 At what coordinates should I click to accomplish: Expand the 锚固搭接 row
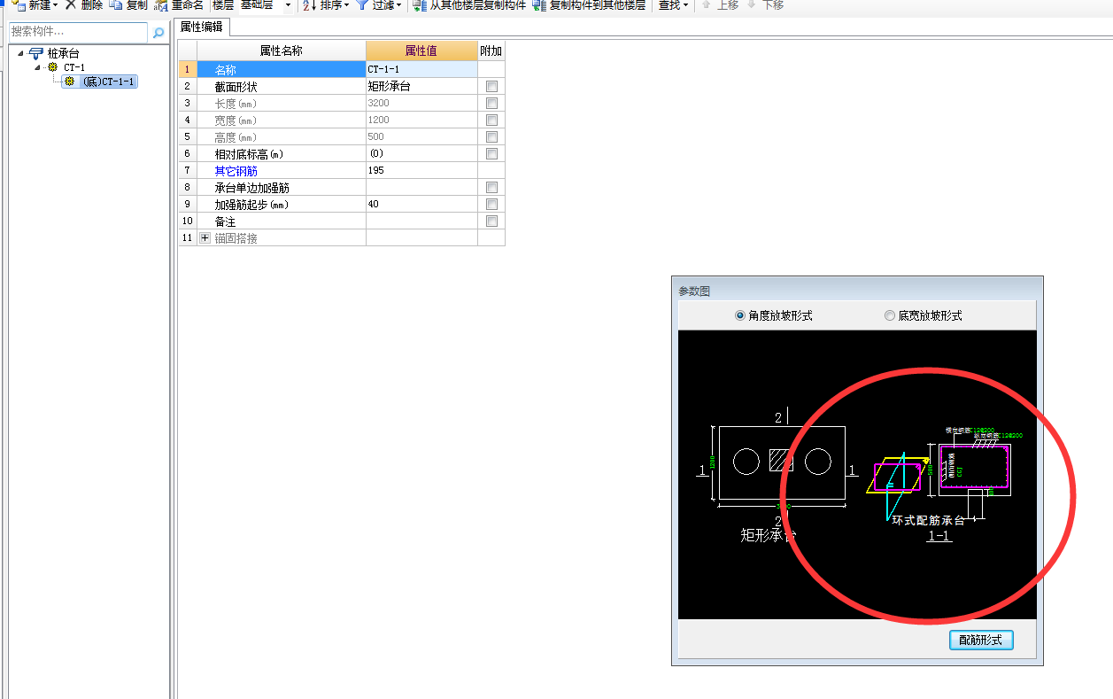coord(205,237)
